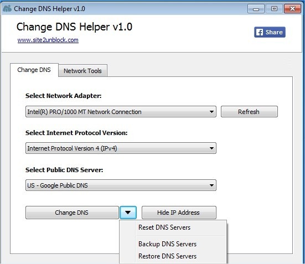305x264 pixels.
Task: Click the Facebook Share icon button
Action: 270,32
